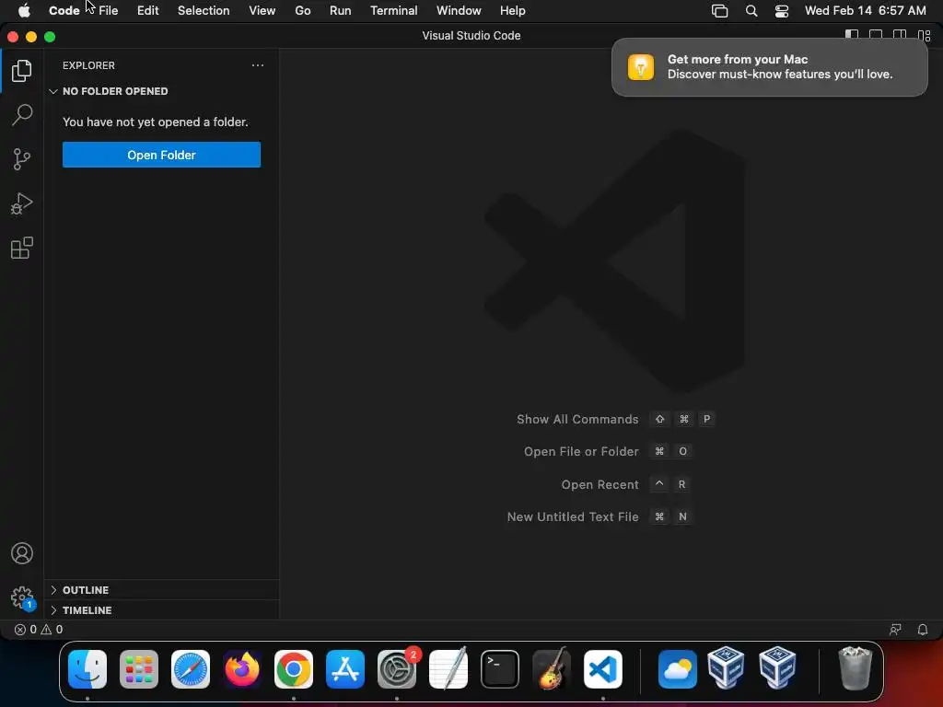Open the notifications bell in status bar

[922, 630]
